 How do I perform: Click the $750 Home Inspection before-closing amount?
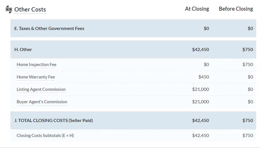pyautogui.click(x=248, y=65)
